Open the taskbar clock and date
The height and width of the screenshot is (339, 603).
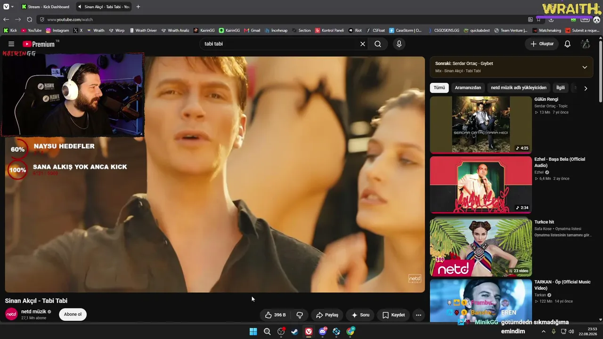coord(588,331)
